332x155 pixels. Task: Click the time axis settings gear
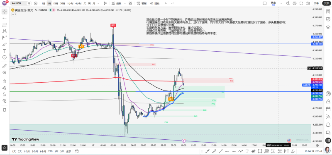(x=317, y=145)
